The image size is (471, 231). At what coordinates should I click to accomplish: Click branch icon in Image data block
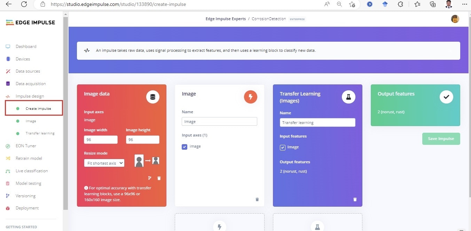150,178
